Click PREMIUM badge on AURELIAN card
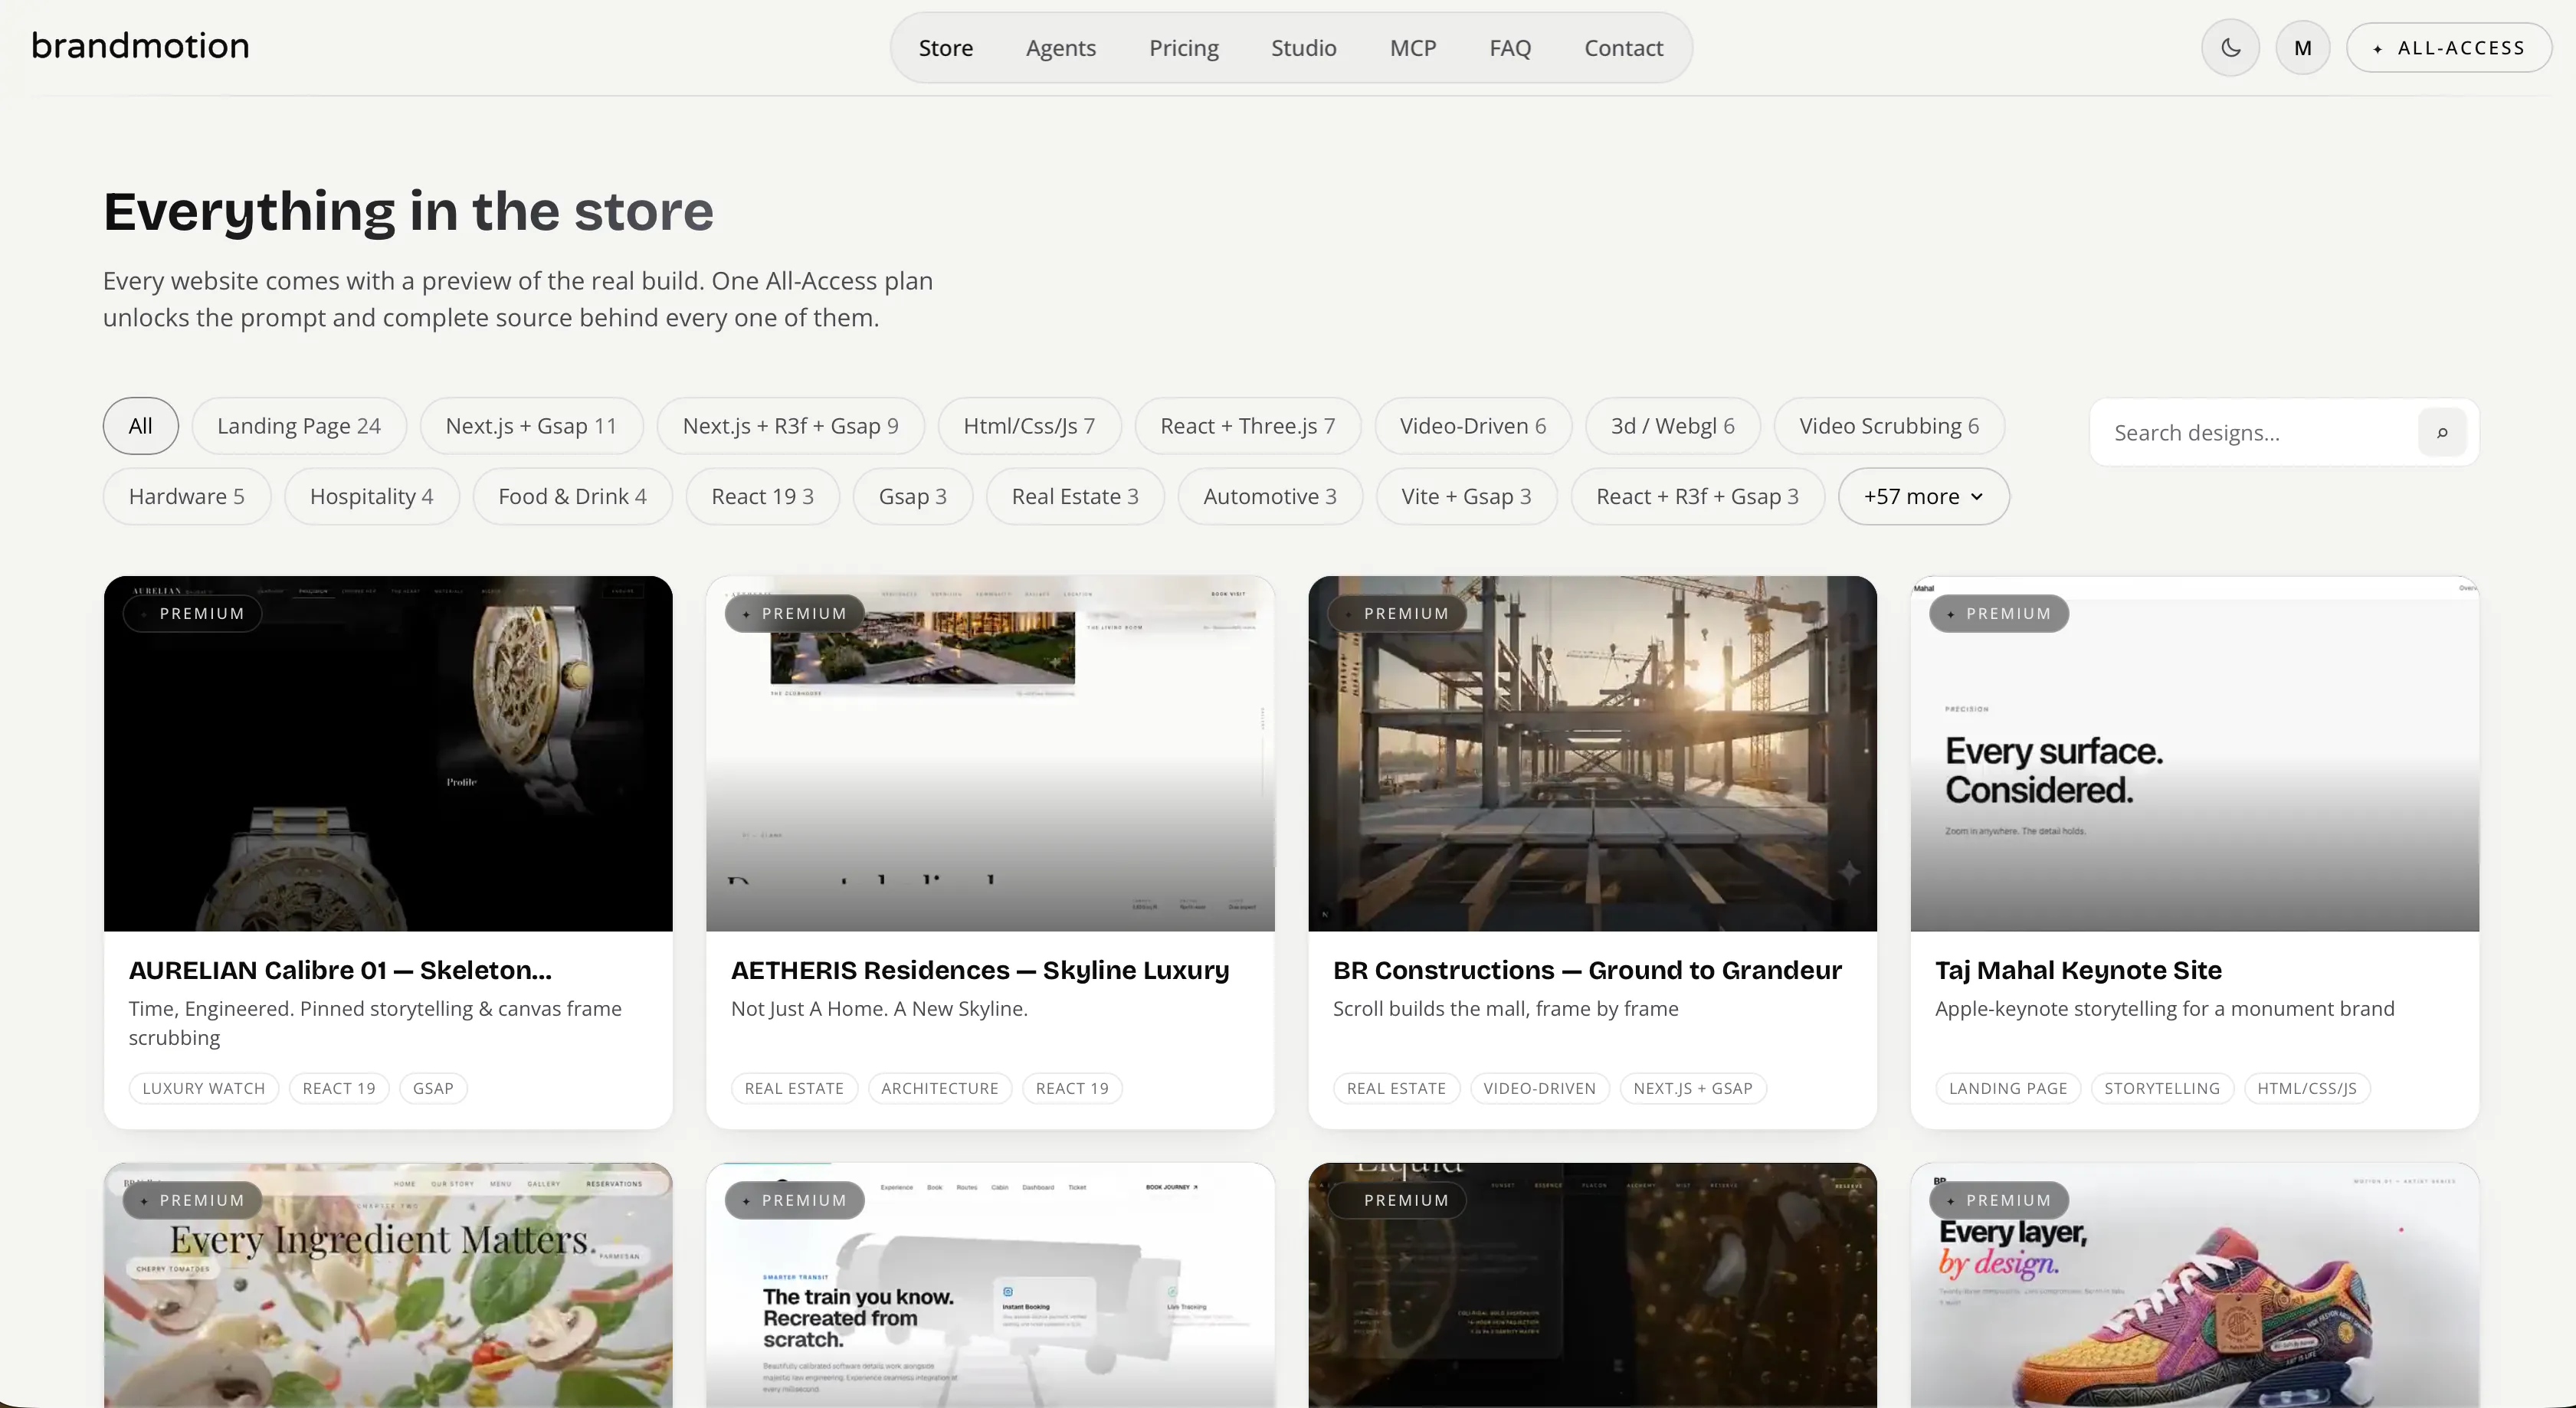This screenshot has height=1408, width=2576. click(x=193, y=613)
